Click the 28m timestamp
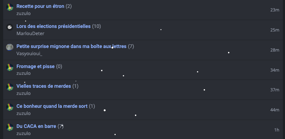This screenshot has height=139, width=285. point(275,50)
